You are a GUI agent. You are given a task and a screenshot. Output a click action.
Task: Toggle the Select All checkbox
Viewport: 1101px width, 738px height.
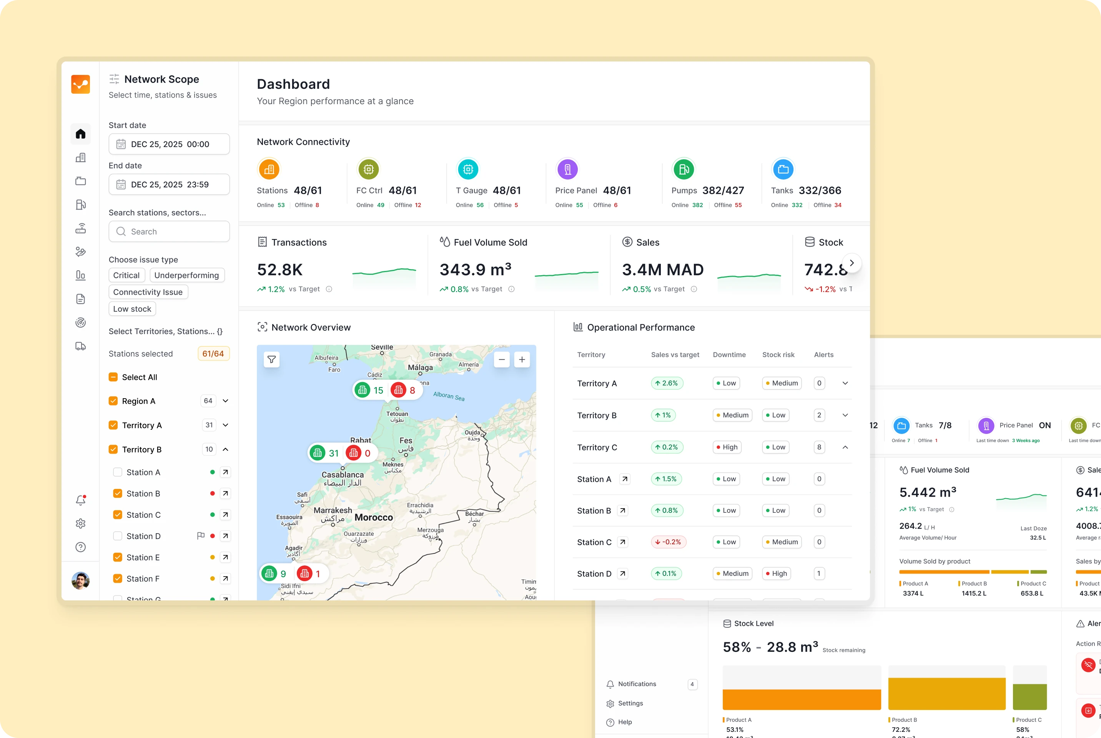point(113,377)
